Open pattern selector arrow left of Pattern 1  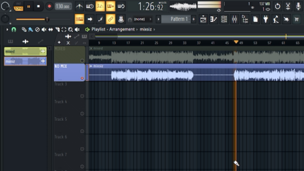point(158,19)
